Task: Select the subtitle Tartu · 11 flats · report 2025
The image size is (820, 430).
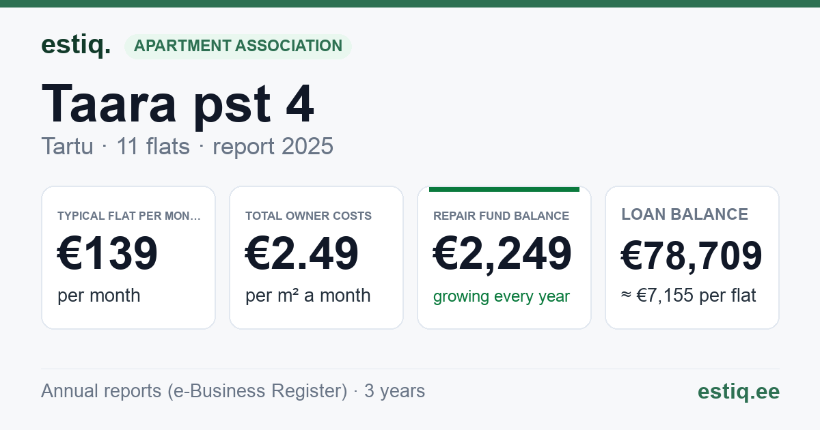Action: pyautogui.click(x=187, y=146)
